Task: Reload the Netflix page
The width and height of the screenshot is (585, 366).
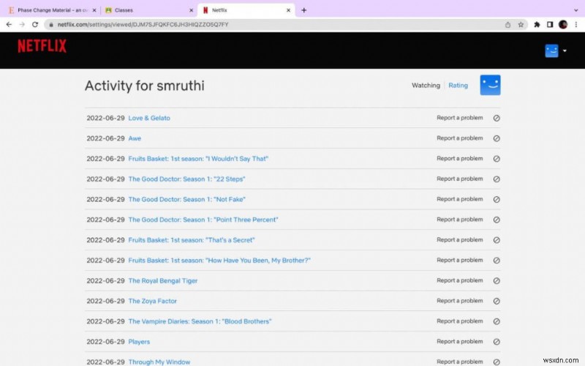Action: point(35,25)
